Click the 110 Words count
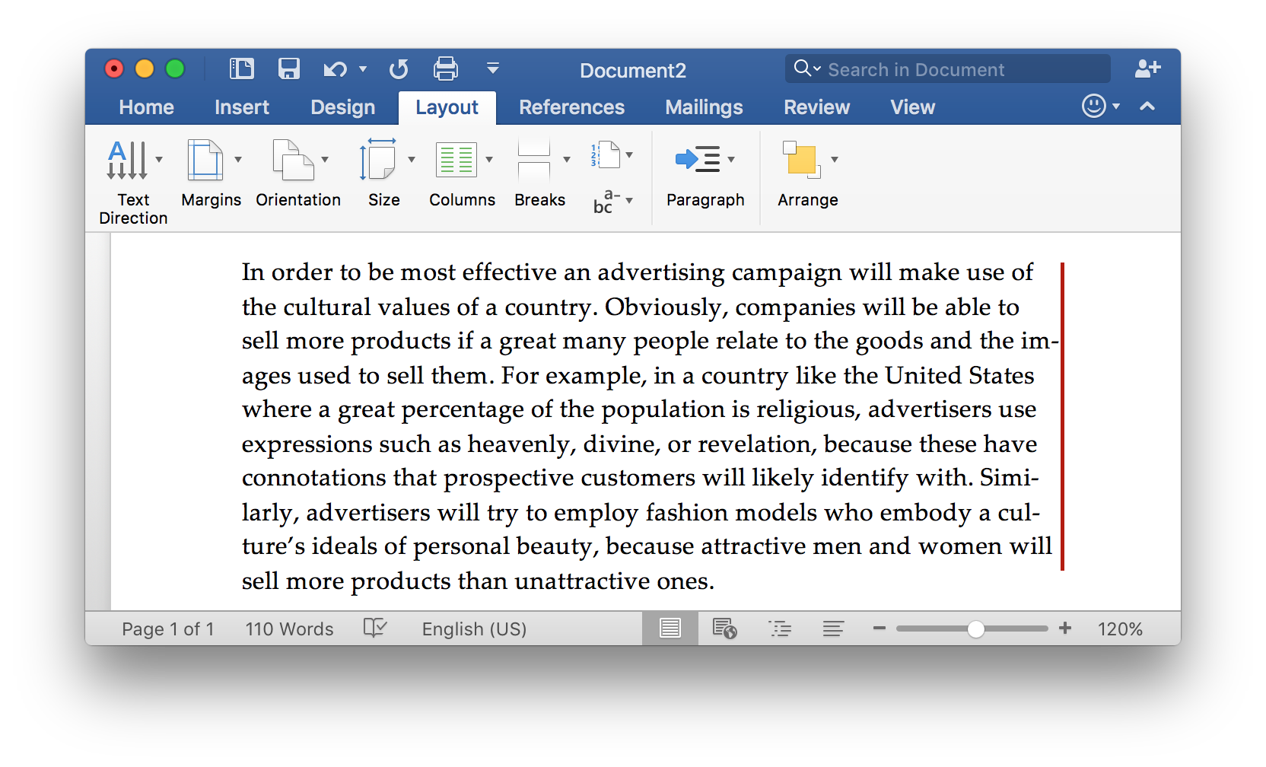 click(289, 629)
